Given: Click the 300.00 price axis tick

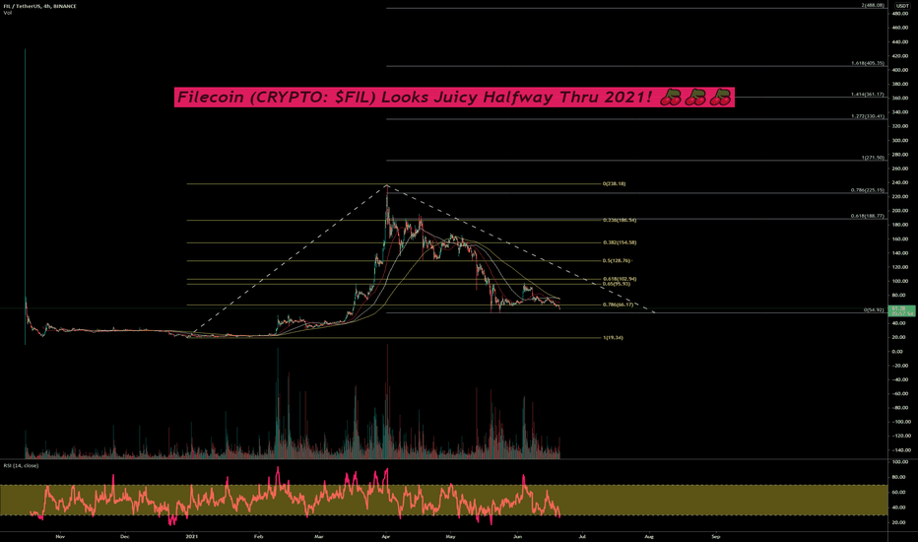Looking at the screenshot, I should (900, 141).
